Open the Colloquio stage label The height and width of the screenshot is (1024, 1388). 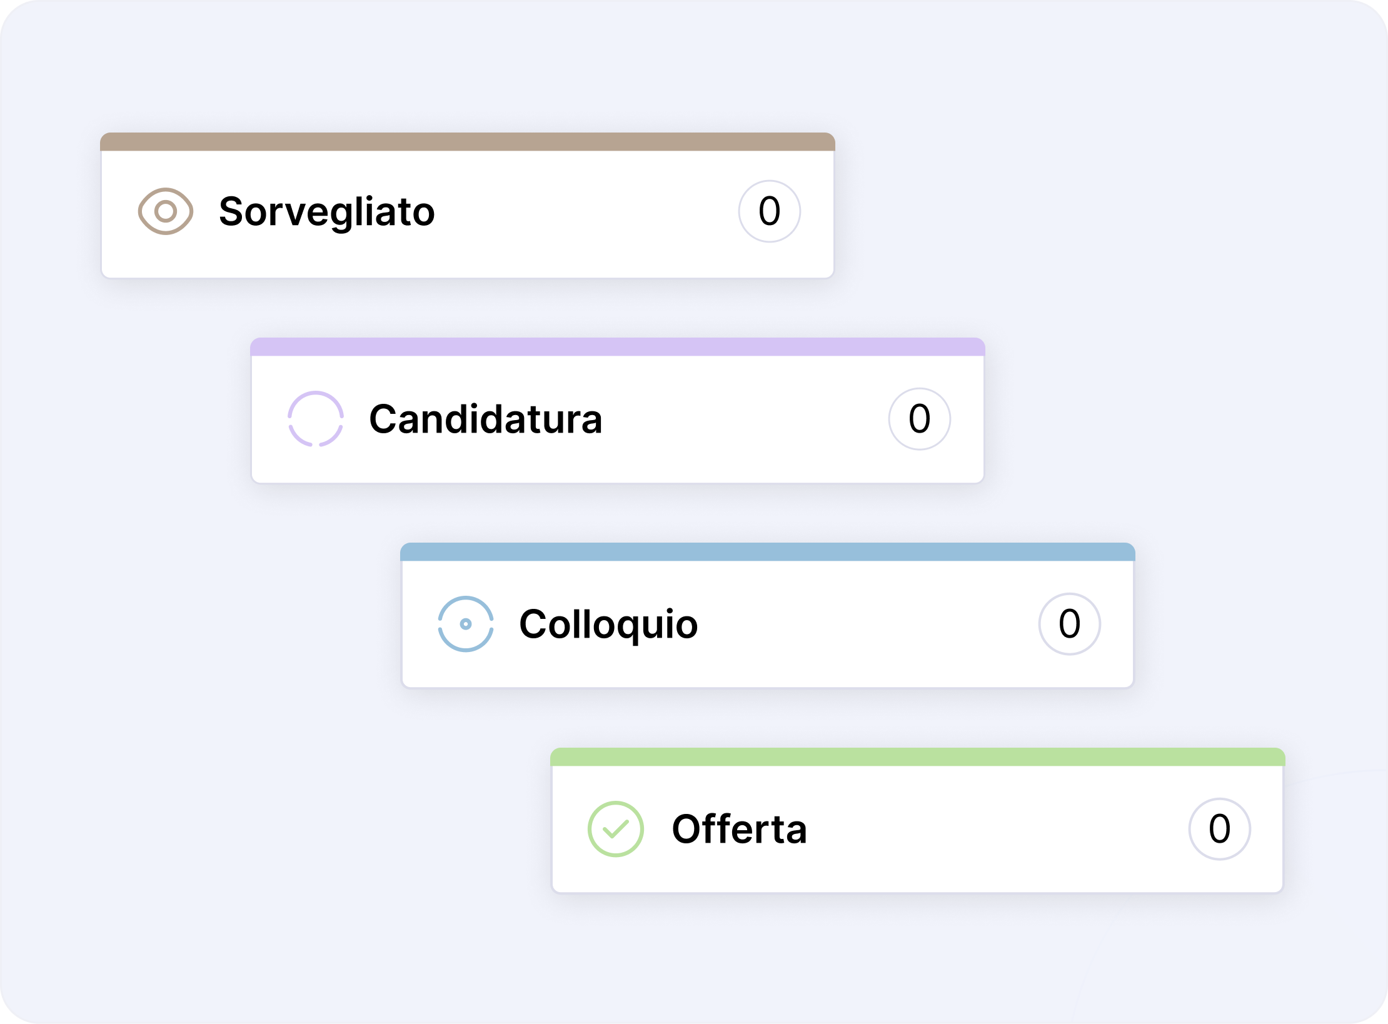click(x=608, y=624)
